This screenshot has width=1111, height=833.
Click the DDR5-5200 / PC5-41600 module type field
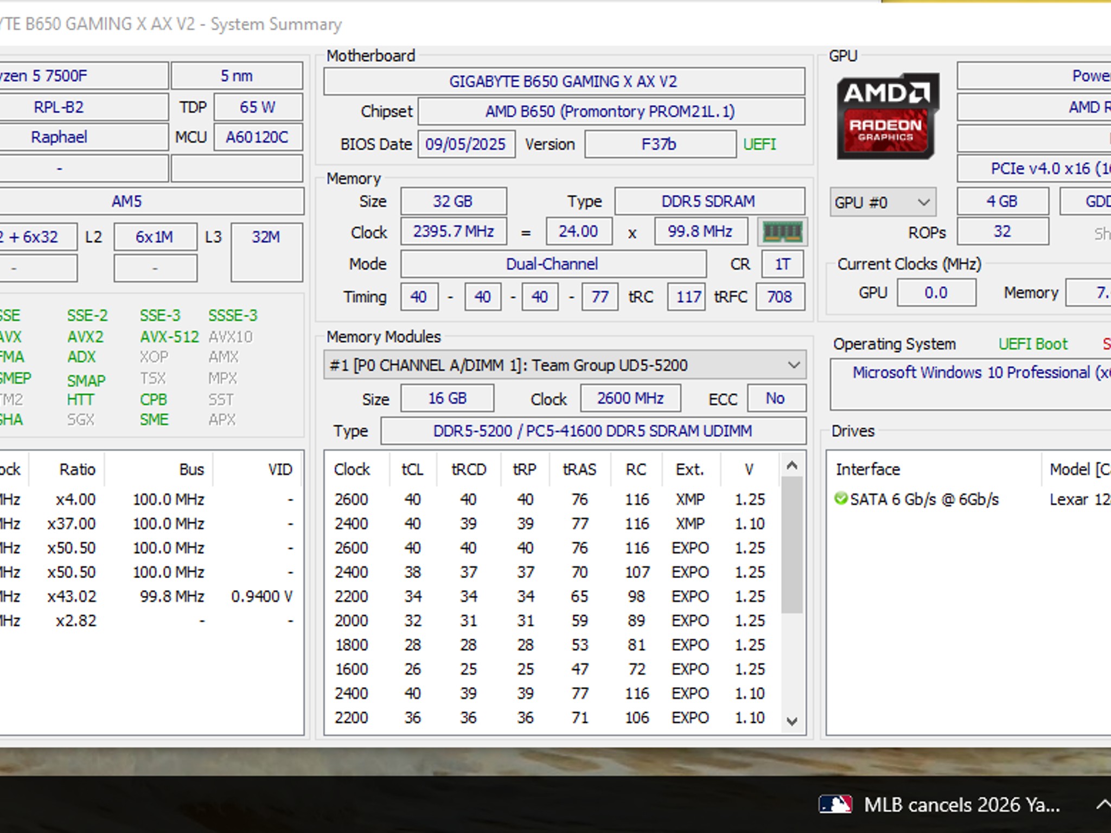click(x=593, y=431)
